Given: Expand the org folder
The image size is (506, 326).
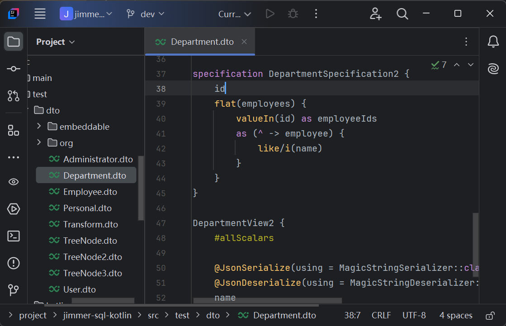Looking at the screenshot, I should click(x=39, y=143).
